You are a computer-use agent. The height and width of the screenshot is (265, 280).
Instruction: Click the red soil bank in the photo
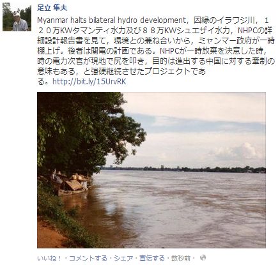tap(50, 235)
